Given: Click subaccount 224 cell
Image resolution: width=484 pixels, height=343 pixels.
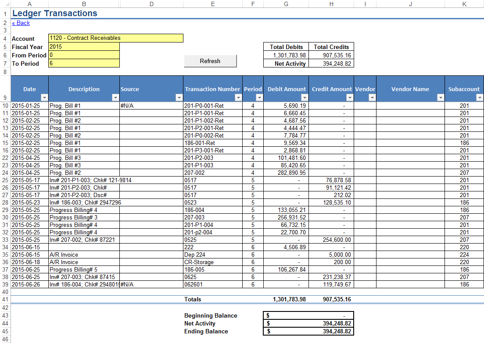Looking at the screenshot, I should click(464, 255).
